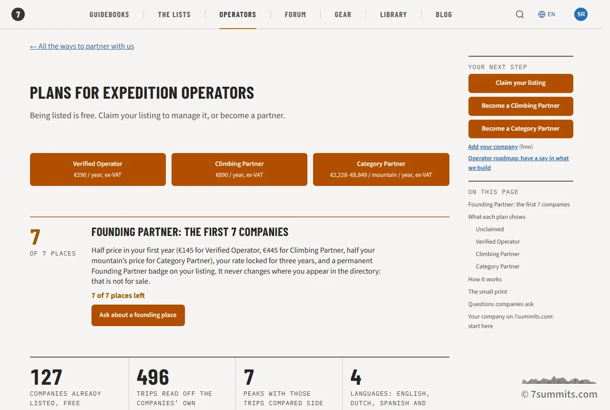Select the Verified Operator plan card

click(x=98, y=169)
